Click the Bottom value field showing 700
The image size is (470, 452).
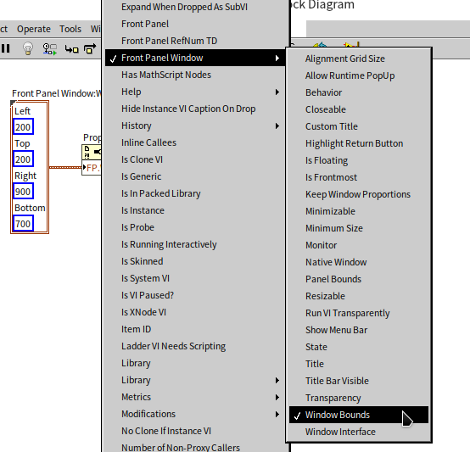coord(23,224)
